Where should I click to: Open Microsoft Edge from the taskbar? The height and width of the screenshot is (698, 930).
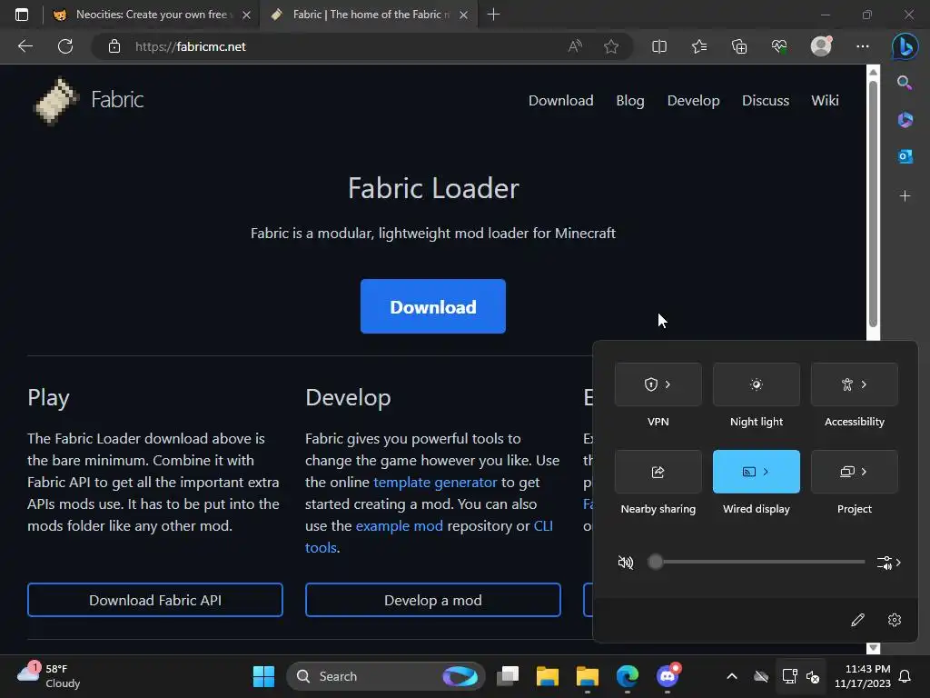tap(628, 676)
